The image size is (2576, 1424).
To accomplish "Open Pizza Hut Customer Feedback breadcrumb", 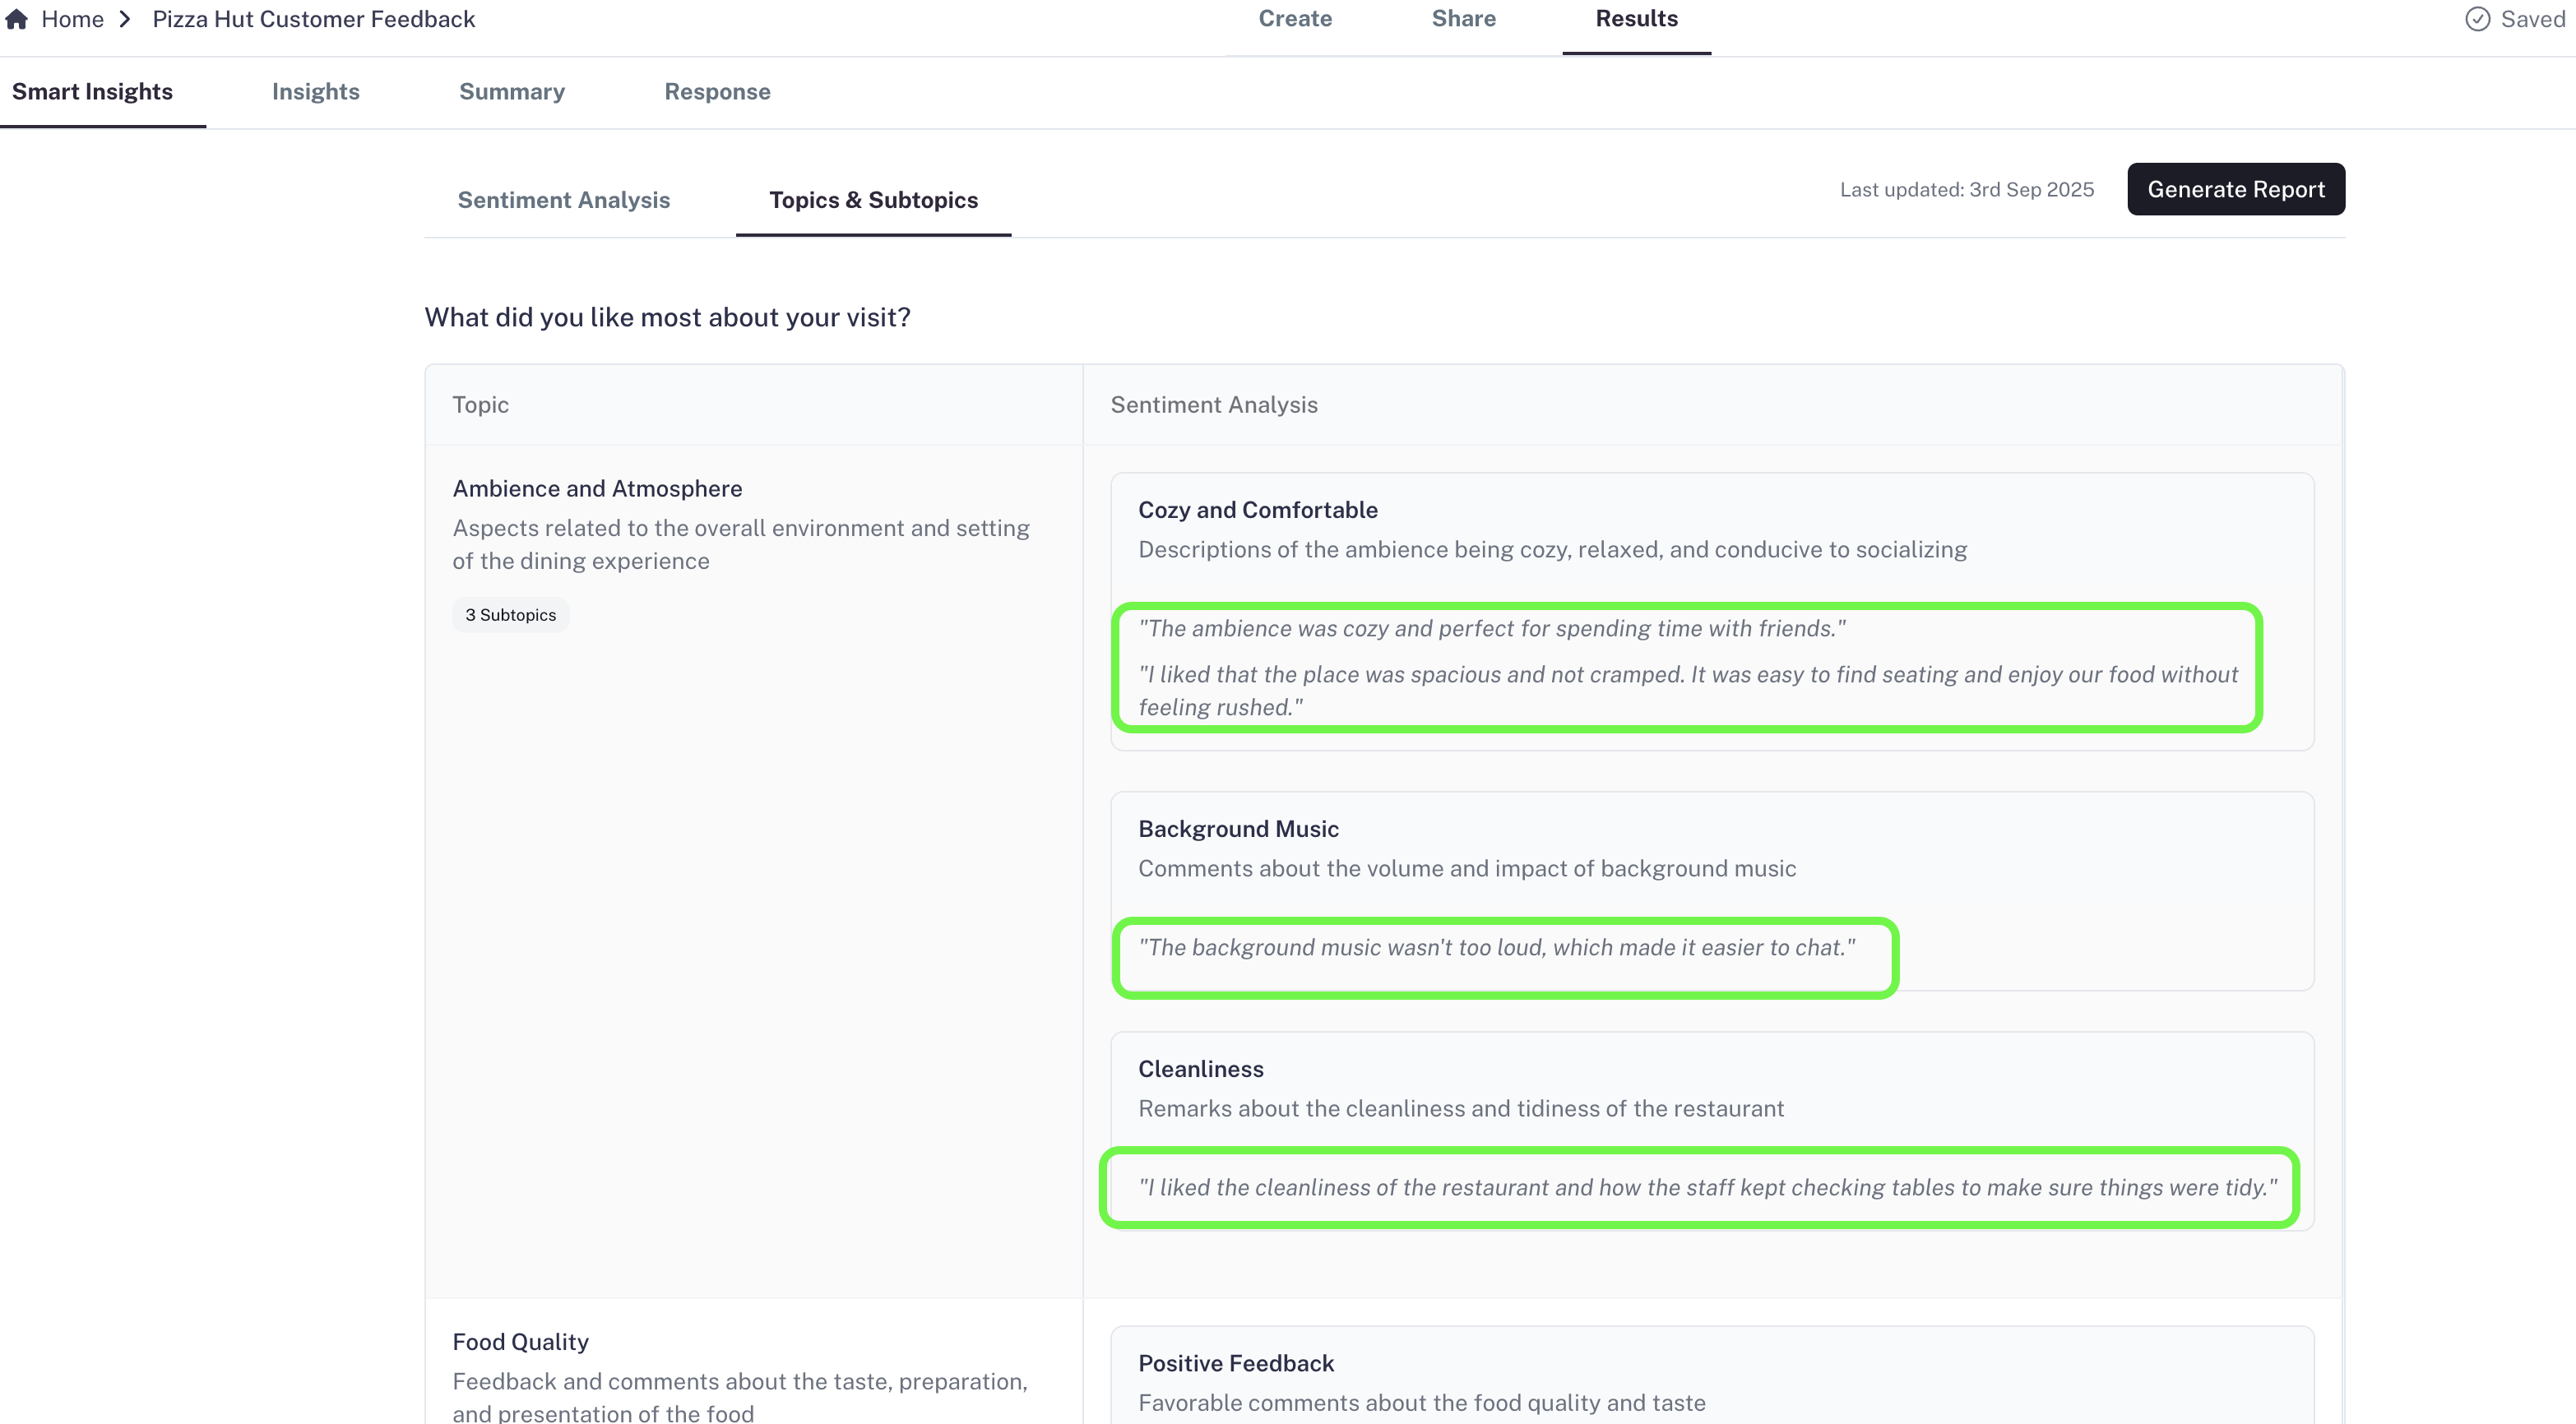I will click(313, 19).
